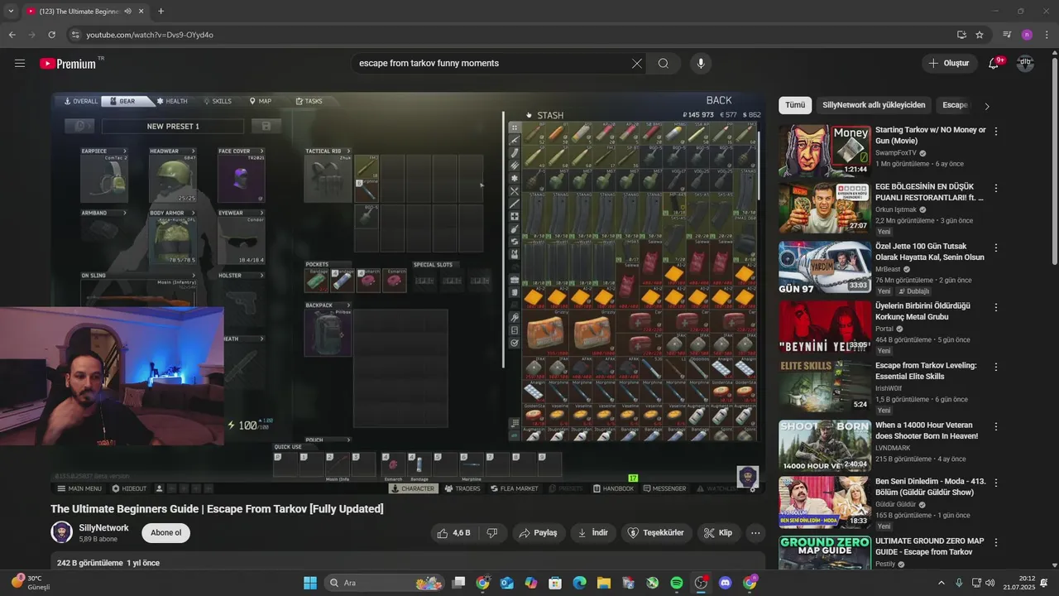Like the video (4,6 B)

[x=454, y=533]
